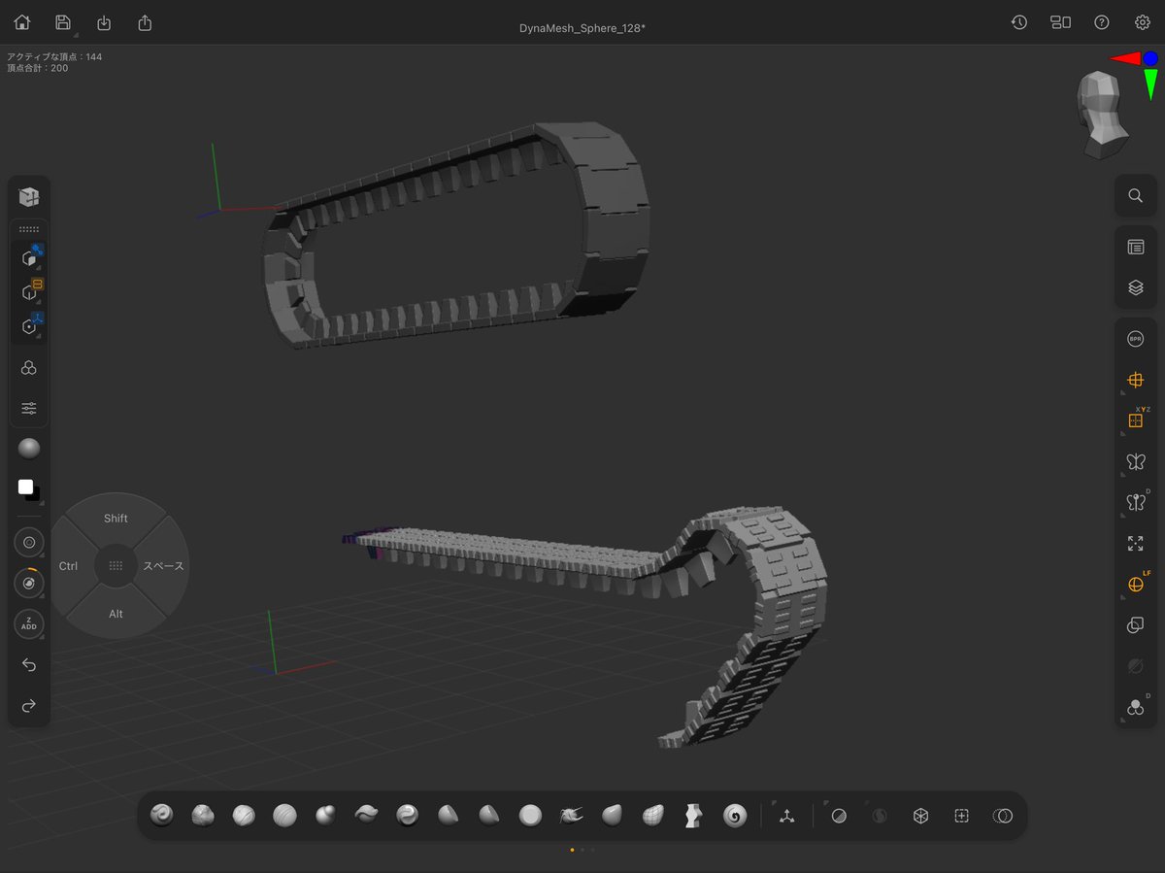The height and width of the screenshot is (873, 1165).
Task: Select the scale cube icon with orange badge
Action: point(30,291)
